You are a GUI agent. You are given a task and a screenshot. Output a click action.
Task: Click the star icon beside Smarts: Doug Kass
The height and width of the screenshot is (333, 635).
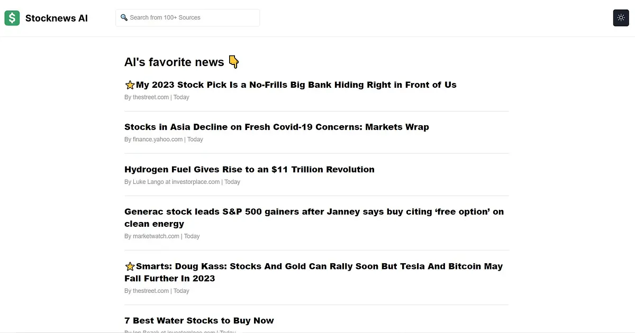pyautogui.click(x=130, y=266)
